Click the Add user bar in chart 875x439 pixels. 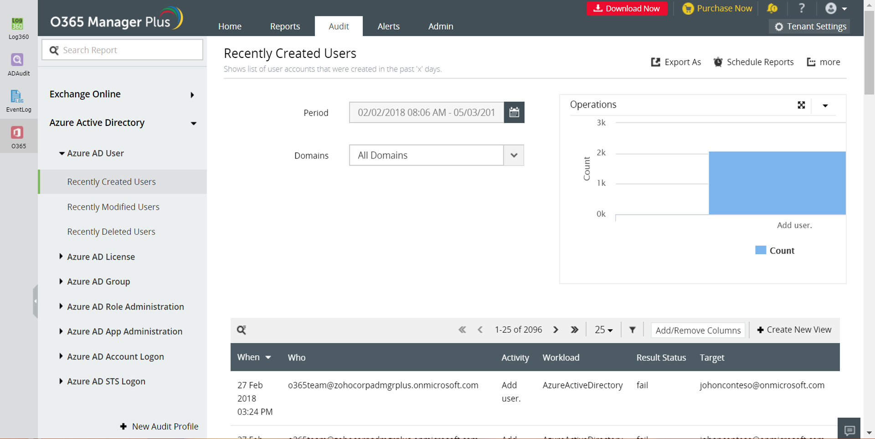[777, 183]
